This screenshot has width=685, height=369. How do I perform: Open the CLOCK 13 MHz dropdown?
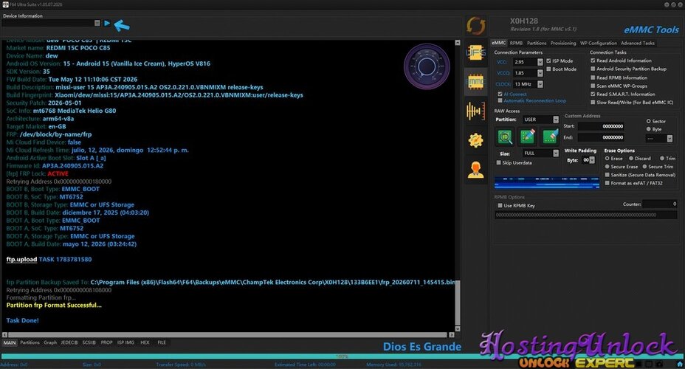(x=540, y=84)
